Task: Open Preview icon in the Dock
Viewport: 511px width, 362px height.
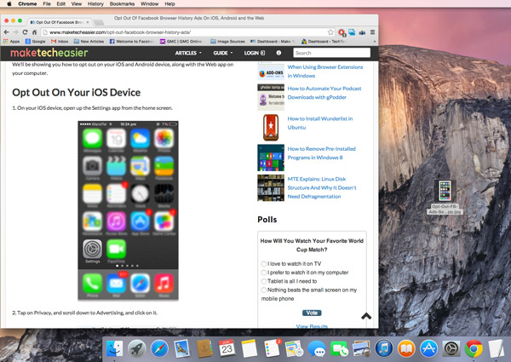Action: point(362,348)
